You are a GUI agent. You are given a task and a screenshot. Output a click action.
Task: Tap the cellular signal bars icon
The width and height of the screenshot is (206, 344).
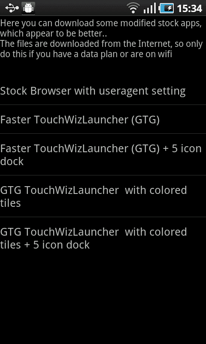click(x=149, y=8)
